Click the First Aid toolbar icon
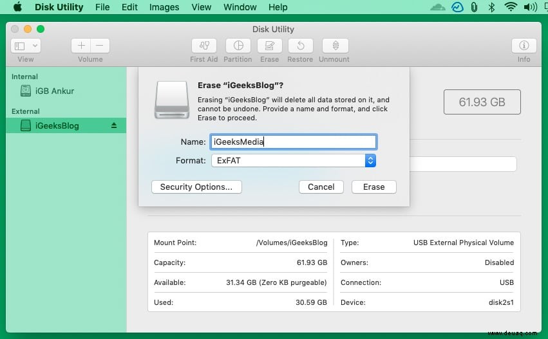The width and height of the screenshot is (548, 339). (x=204, y=46)
